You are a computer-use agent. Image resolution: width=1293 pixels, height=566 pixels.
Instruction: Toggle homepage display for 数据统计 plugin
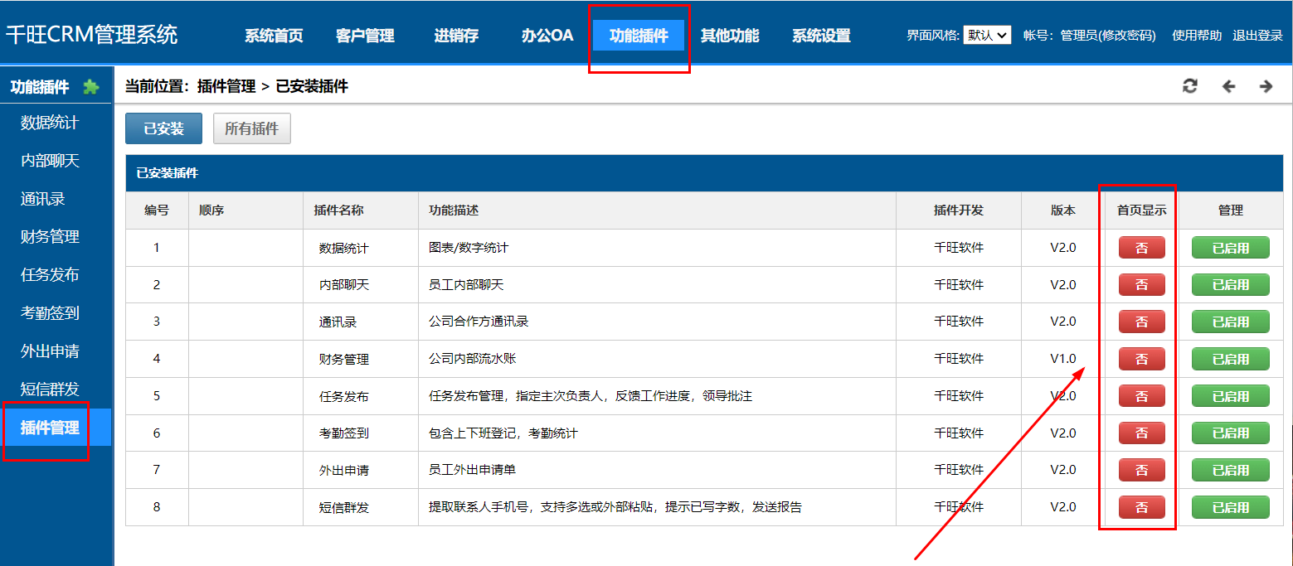point(1141,247)
